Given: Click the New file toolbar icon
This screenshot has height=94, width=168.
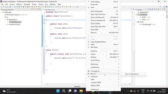Looking at the screenshot, I should pyautogui.click(x=2, y=7).
